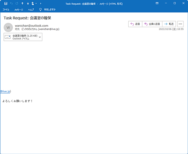Expand Quick Access Toolbar customize menu

[x=41, y=4]
